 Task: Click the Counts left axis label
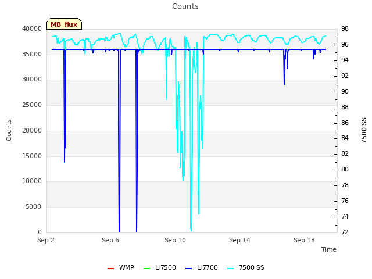pos(9,130)
